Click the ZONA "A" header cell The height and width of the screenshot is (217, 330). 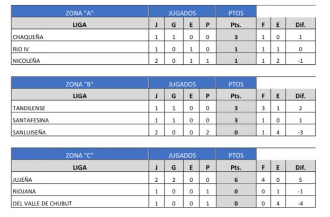click(80, 12)
